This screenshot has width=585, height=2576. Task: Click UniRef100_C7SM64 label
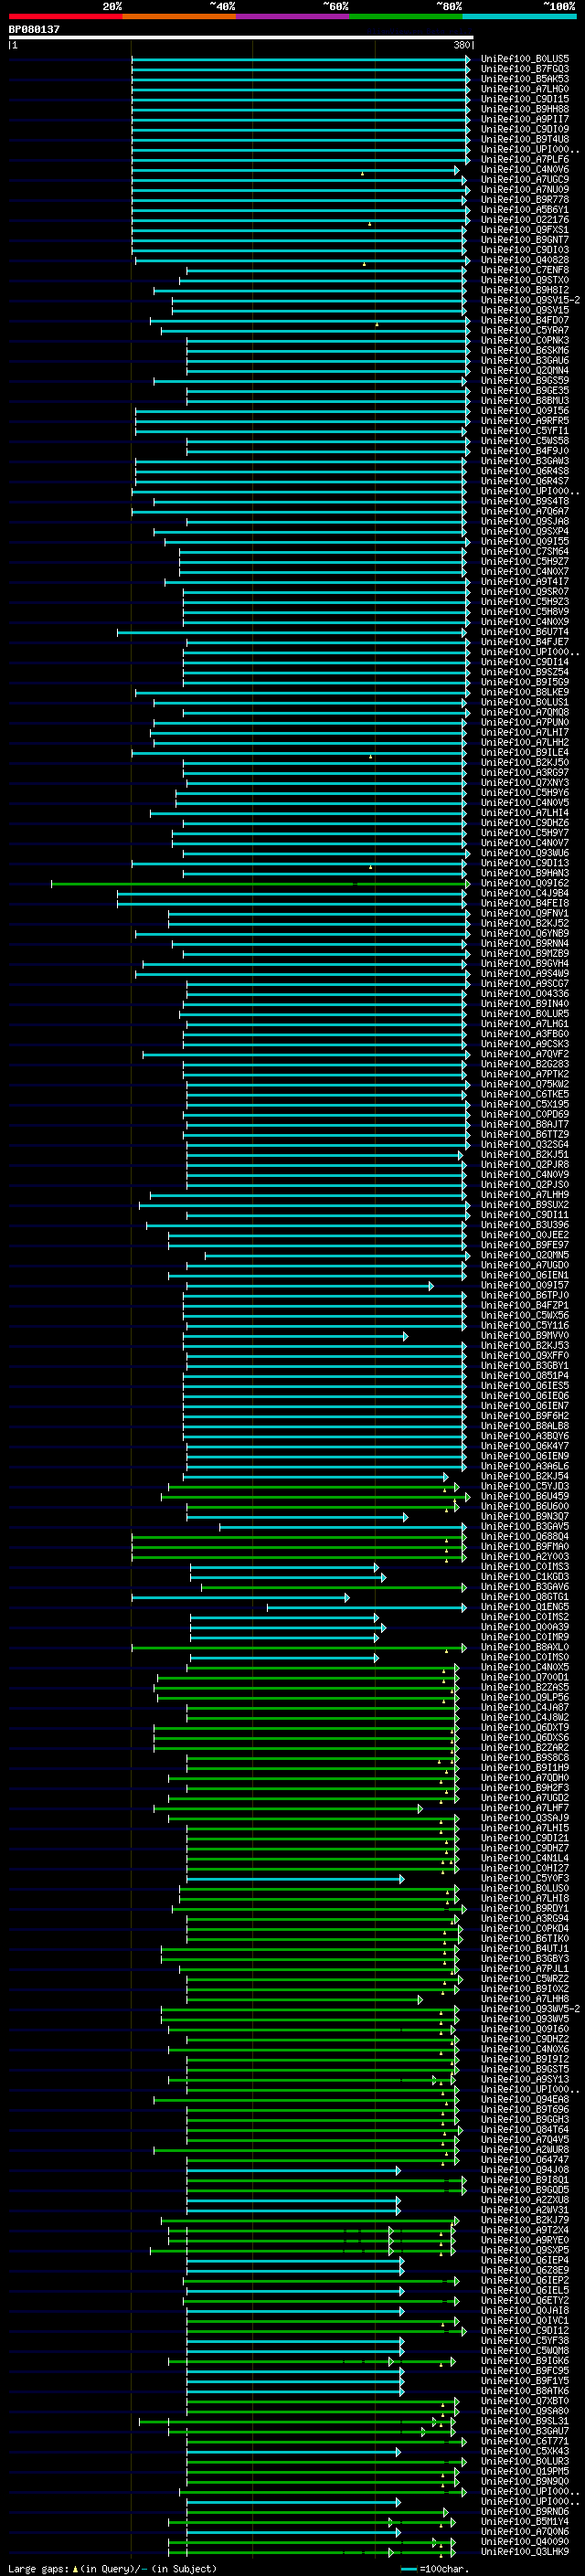point(524,551)
